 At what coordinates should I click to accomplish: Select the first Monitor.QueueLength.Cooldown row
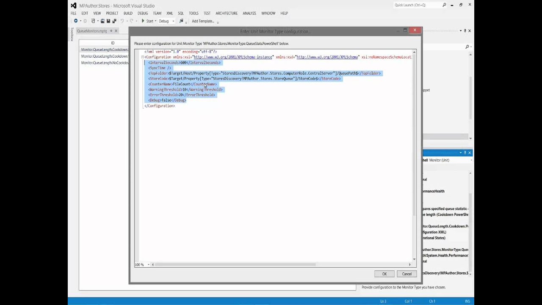click(x=105, y=50)
